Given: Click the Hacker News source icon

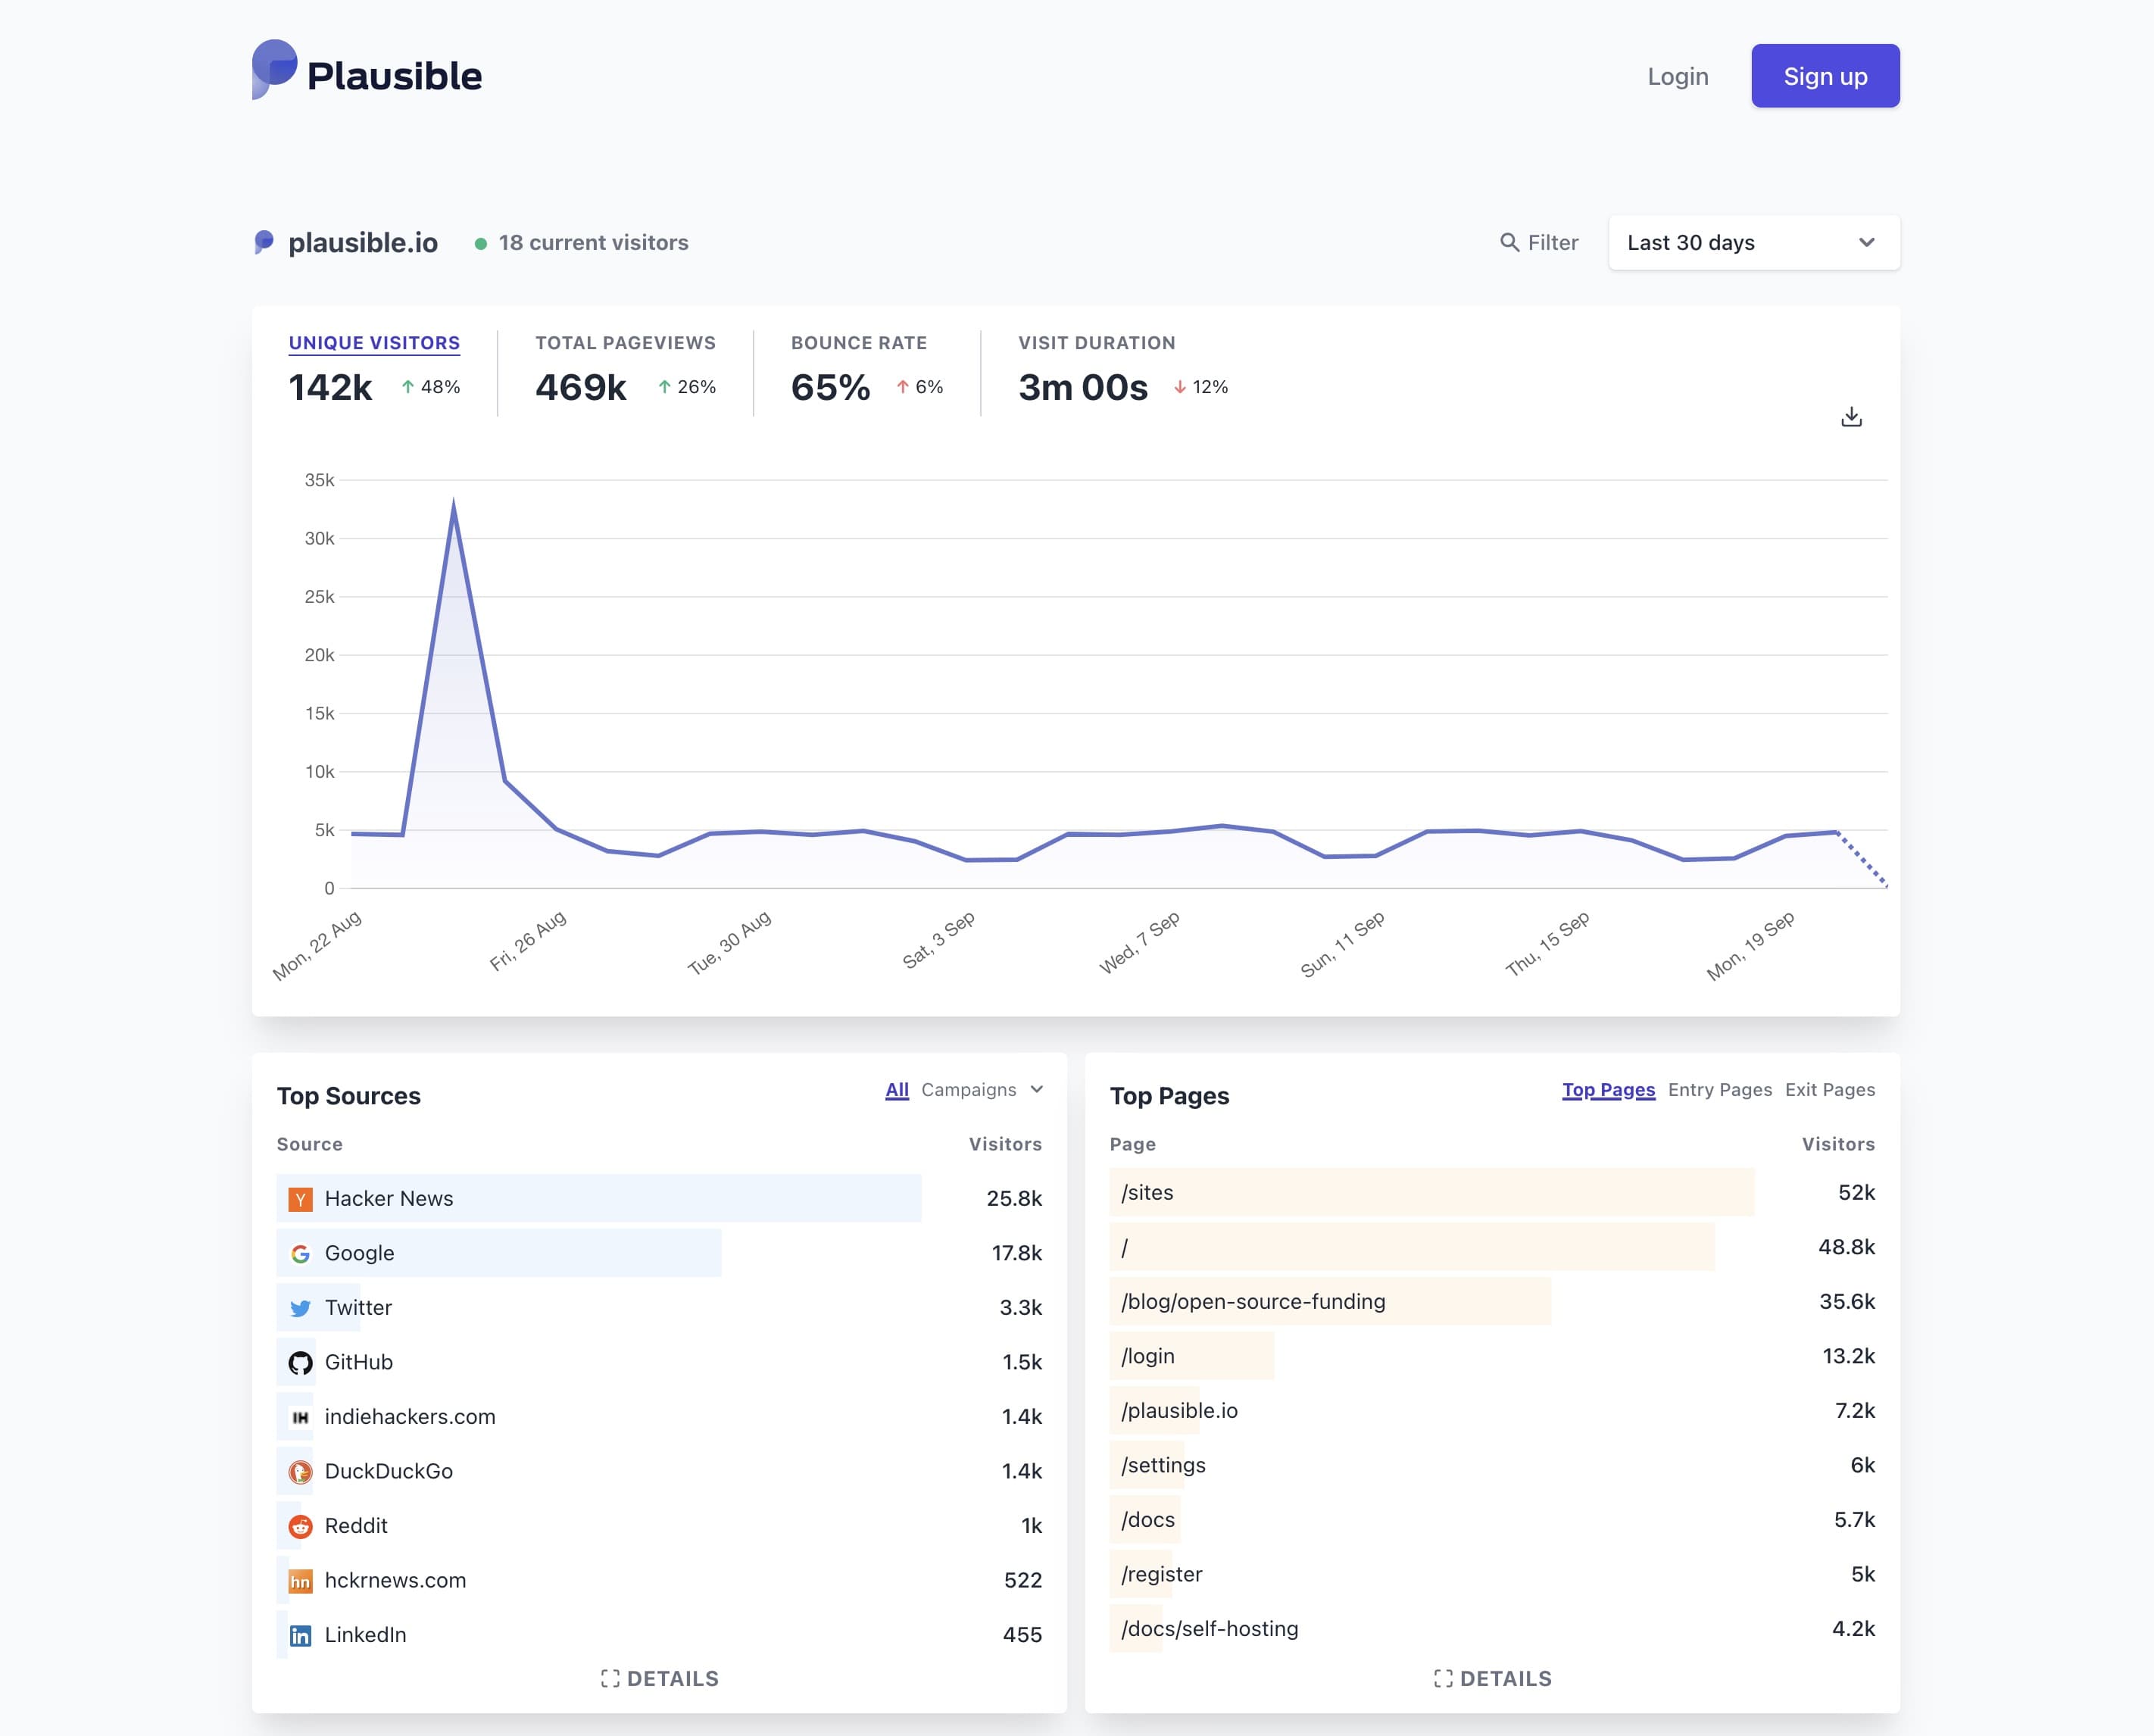Looking at the screenshot, I should [x=300, y=1199].
